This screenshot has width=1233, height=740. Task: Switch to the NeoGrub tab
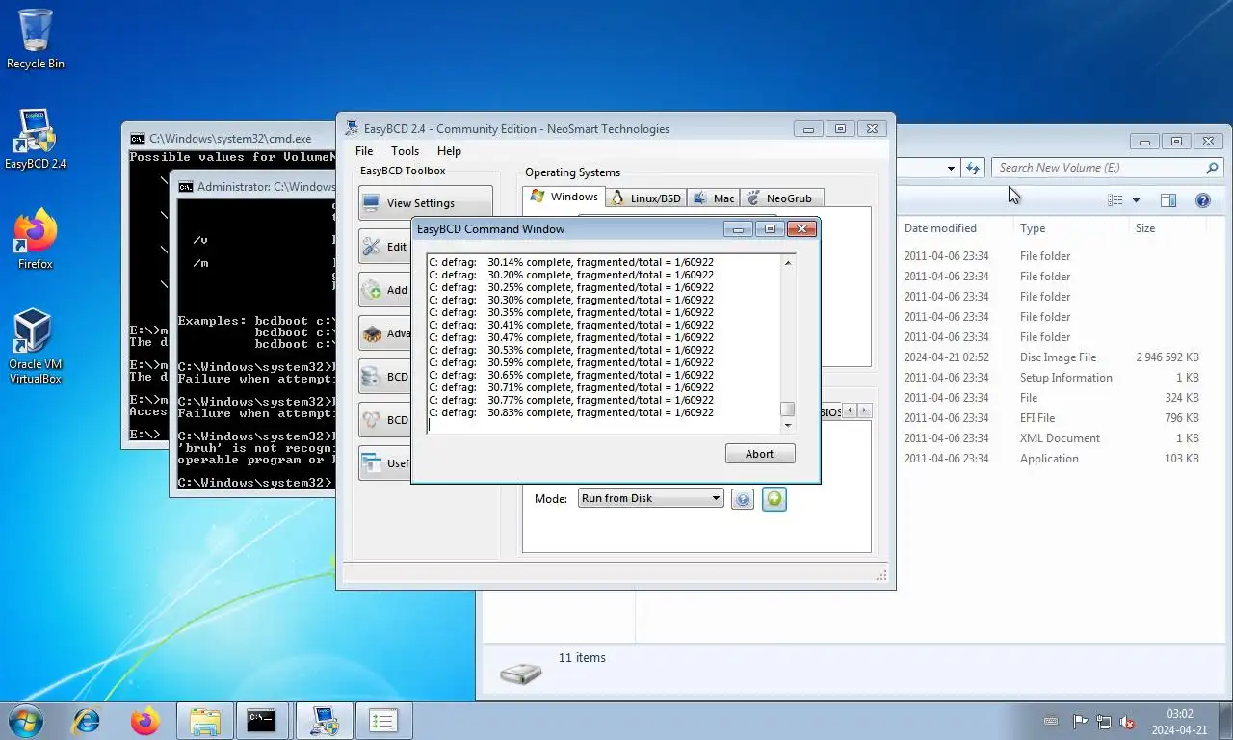coord(781,198)
